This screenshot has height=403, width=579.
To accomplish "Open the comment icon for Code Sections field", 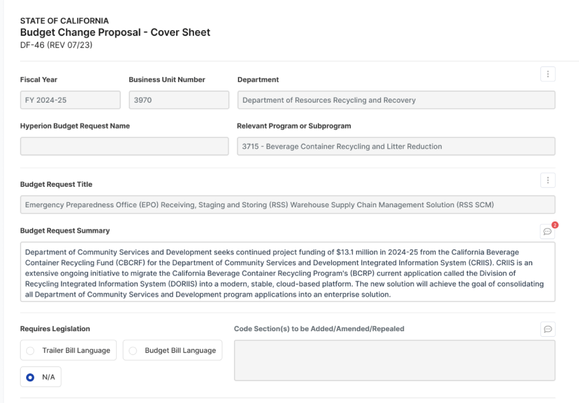I will pos(549,329).
